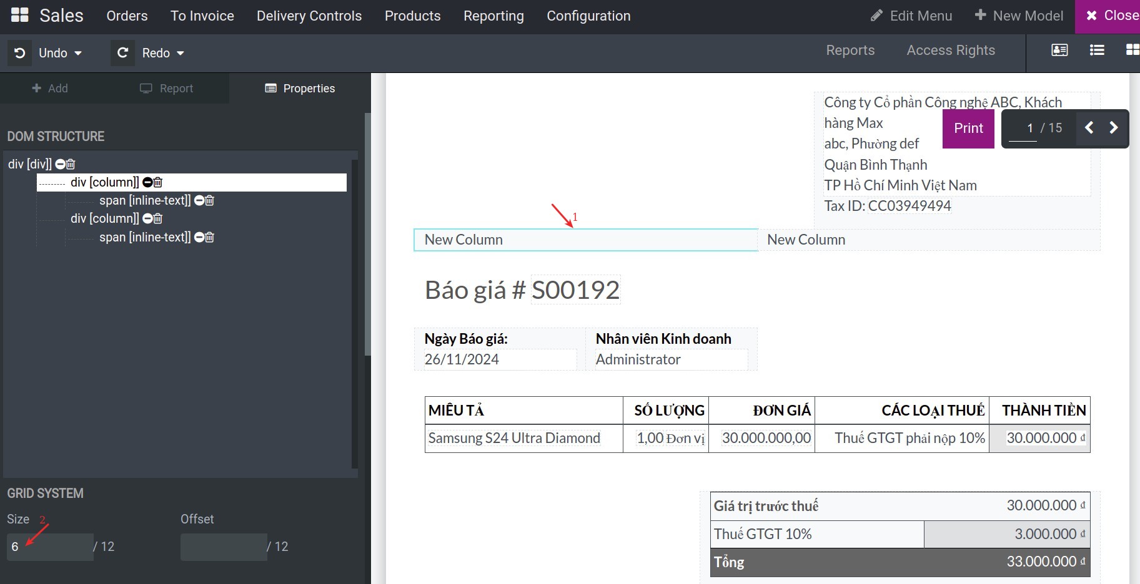Screen dimensions: 1140x584
Task: Click the New Model button
Action: click(1019, 16)
